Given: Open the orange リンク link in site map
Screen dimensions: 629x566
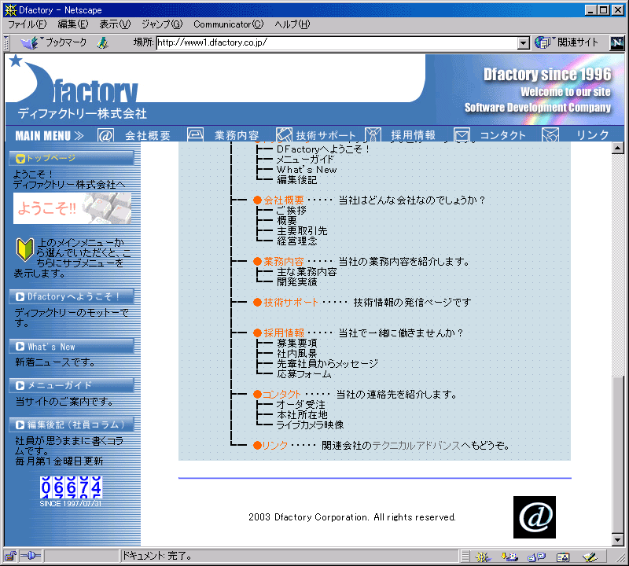Looking at the screenshot, I should [x=275, y=445].
